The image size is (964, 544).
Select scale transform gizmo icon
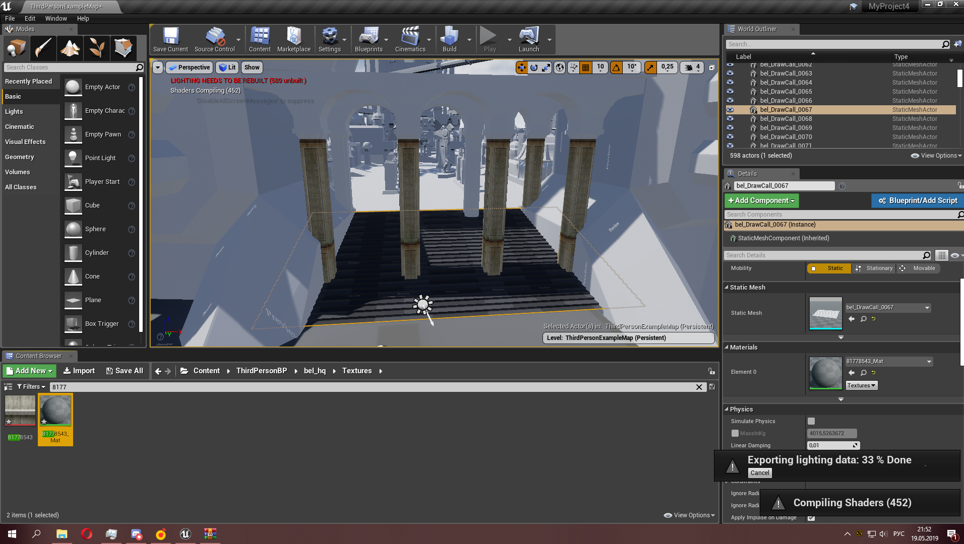(x=546, y=67)
